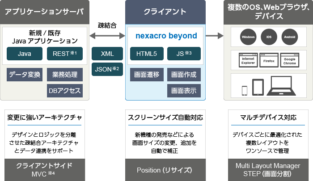Click the 複数のOS、Webブラウザ、デバイス header
313x181 pixels.
click(x=268, y=12)
